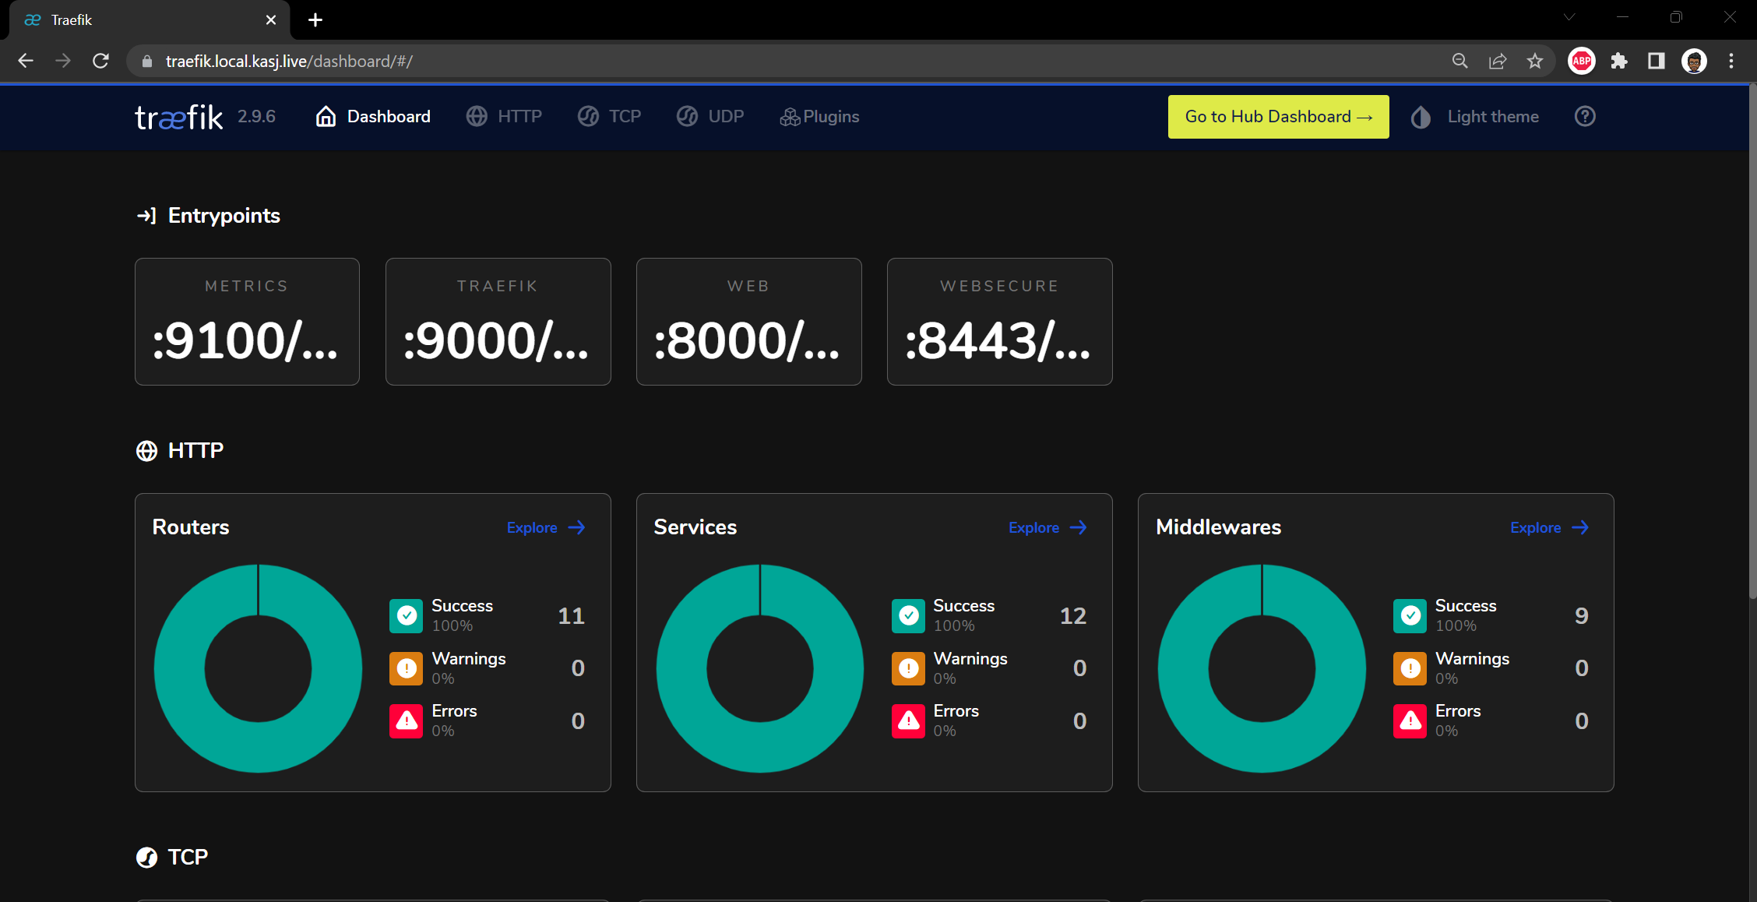Click the Routers Success checkmark icon

pyautogui.click(x=406, y=615)
